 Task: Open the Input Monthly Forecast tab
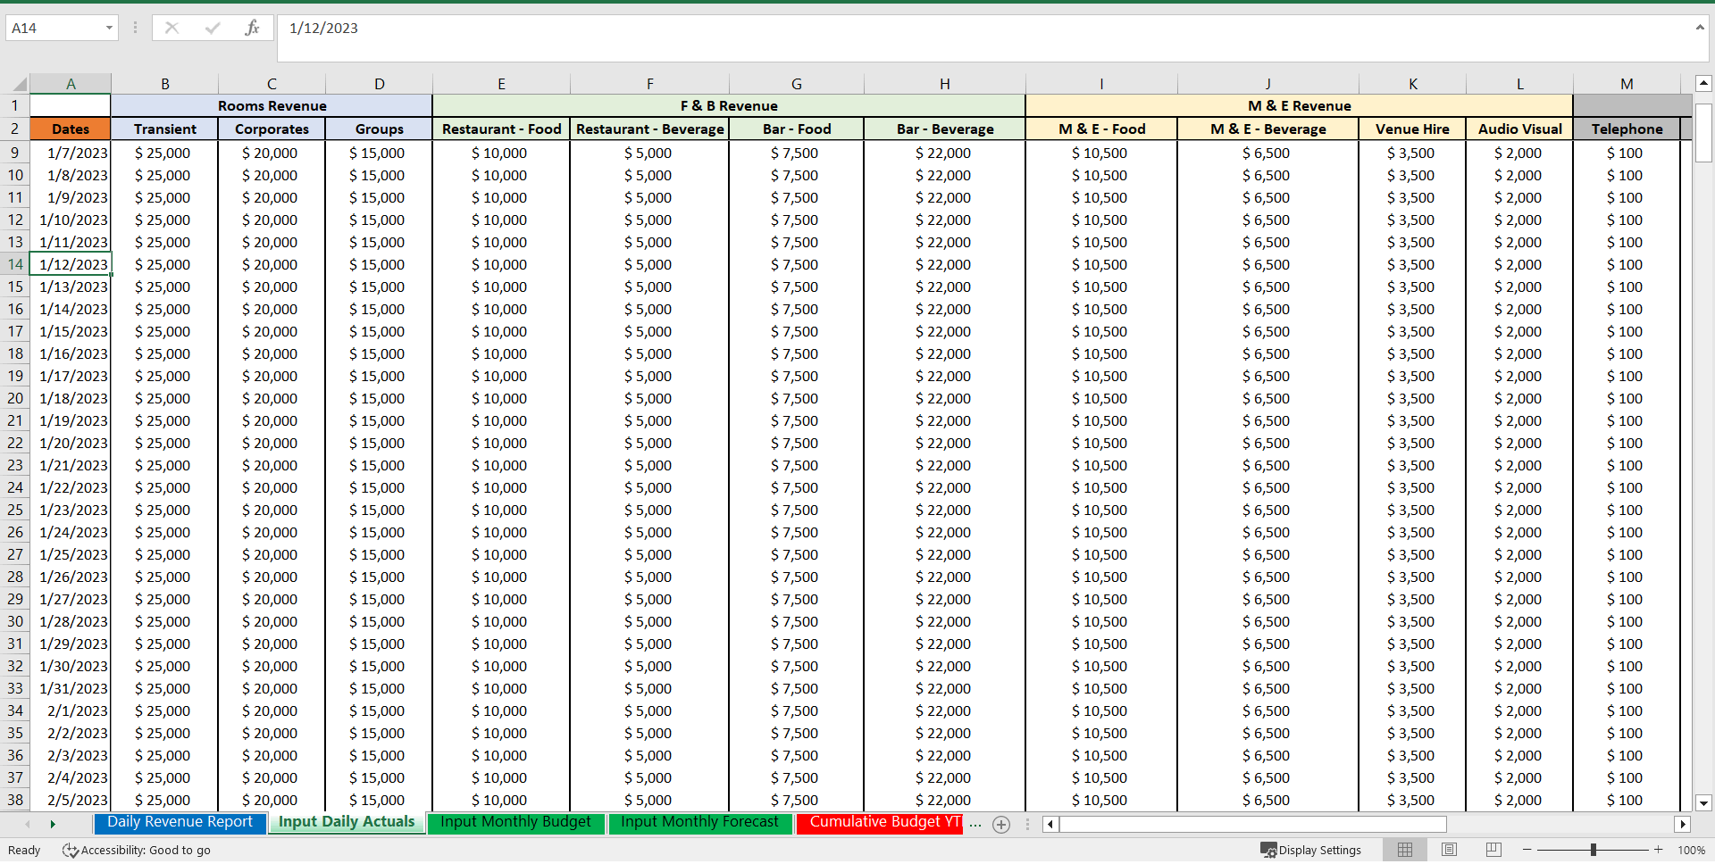point(700,822)
